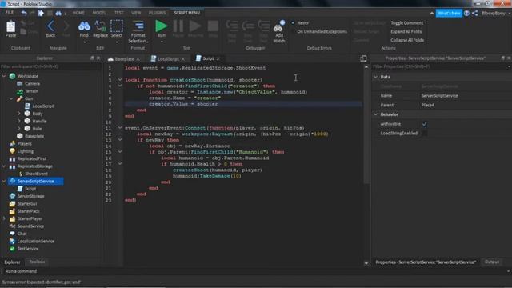Click the editor split view icon

363,58
